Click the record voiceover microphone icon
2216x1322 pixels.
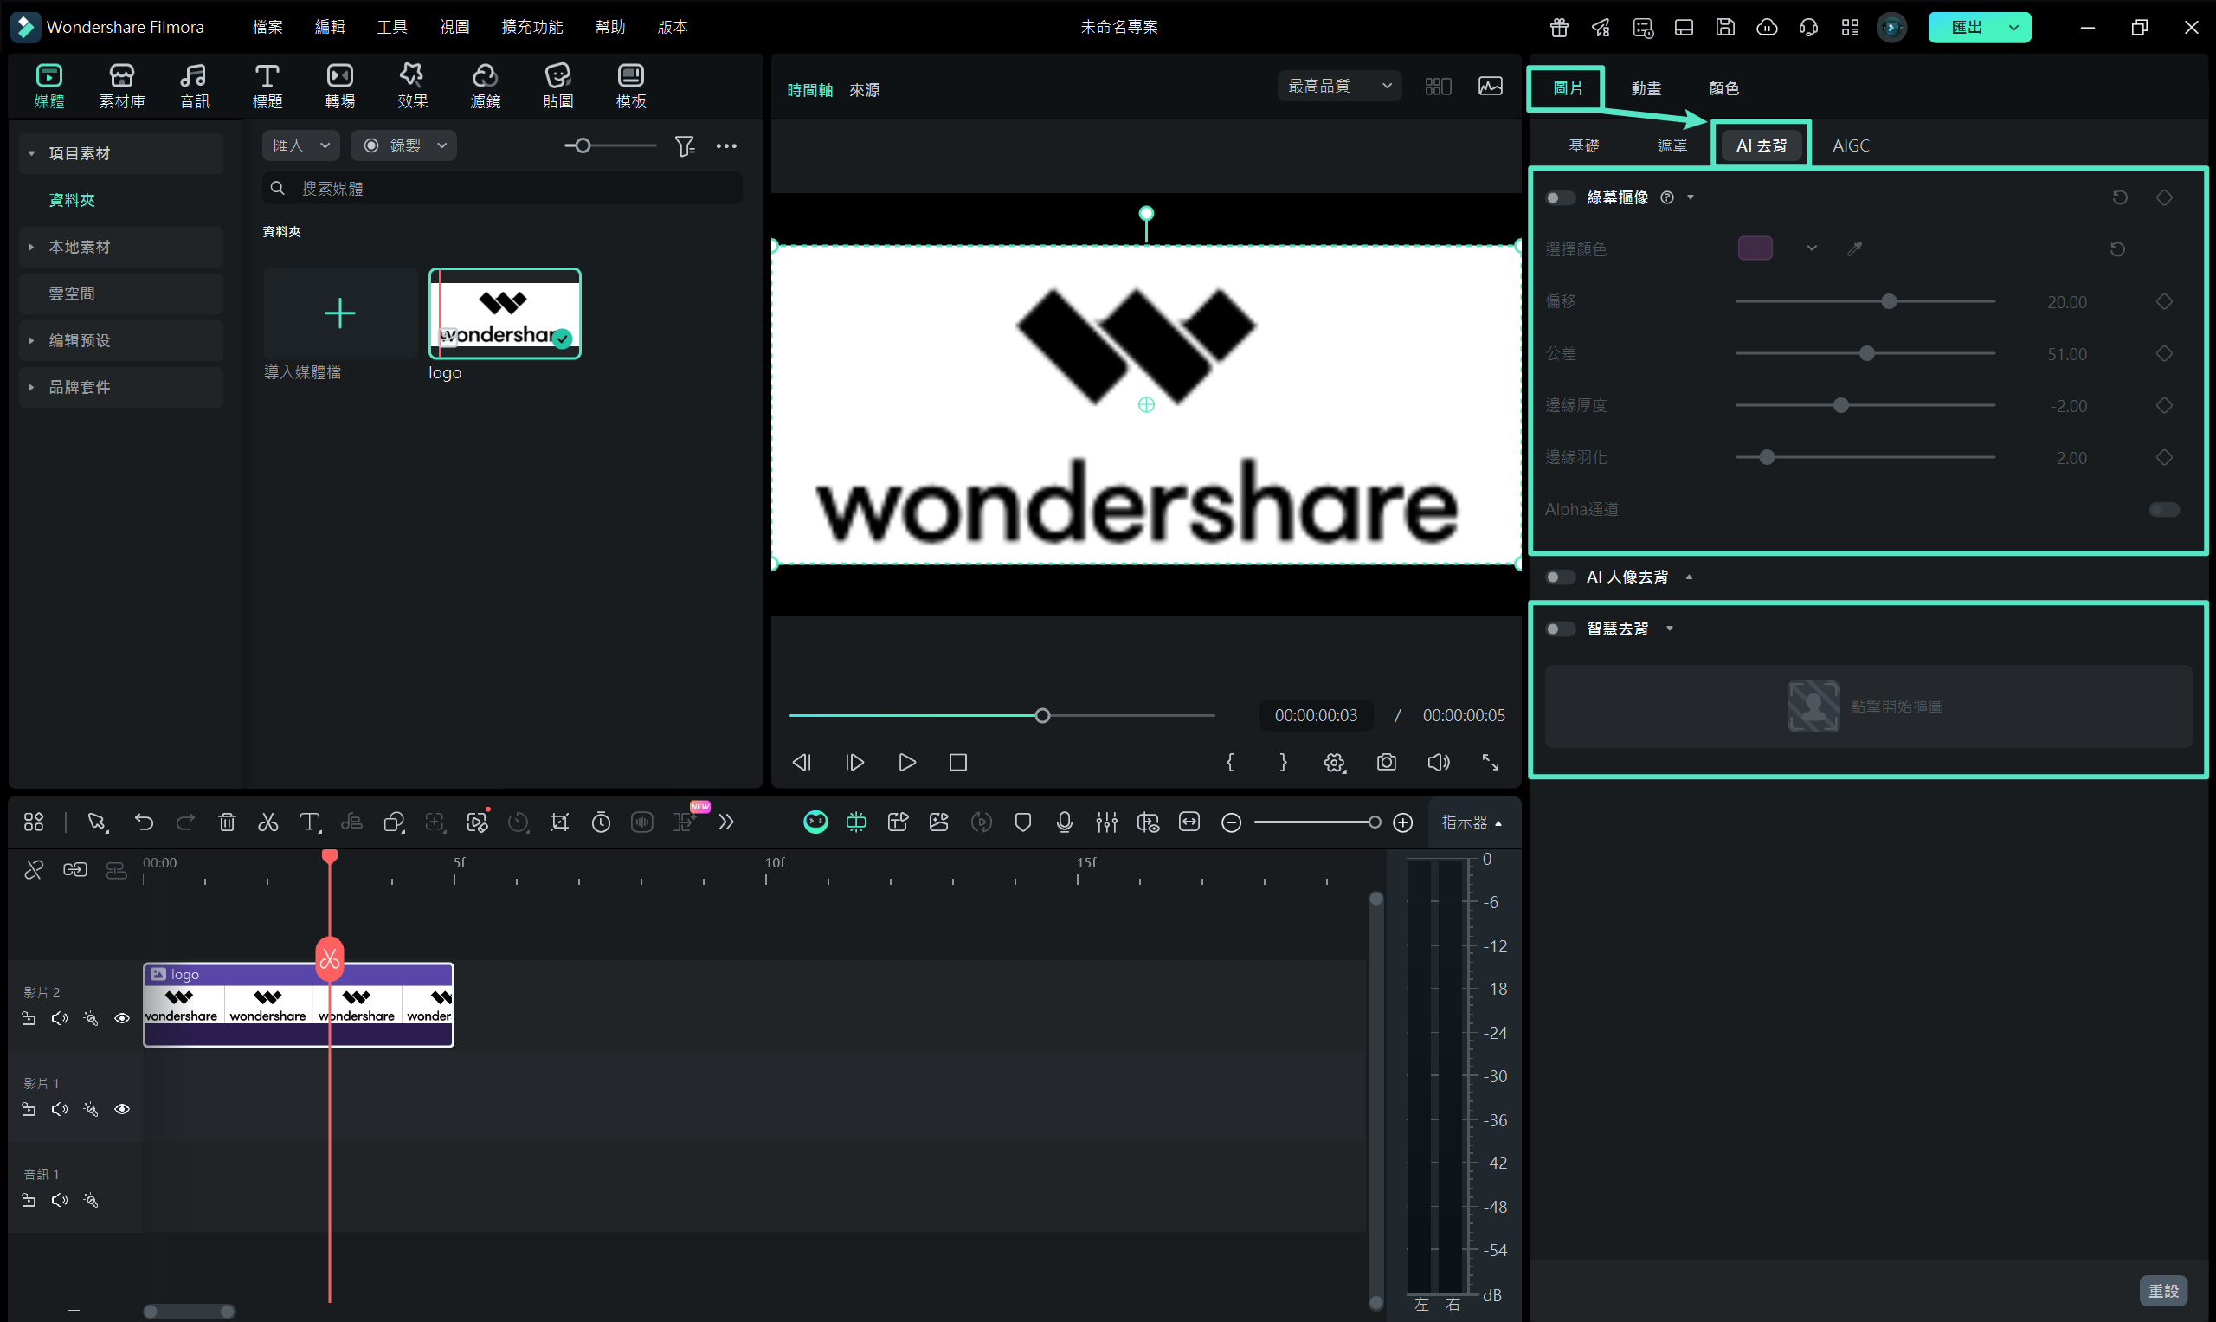tap(1065, 822)
